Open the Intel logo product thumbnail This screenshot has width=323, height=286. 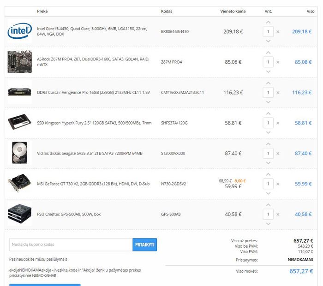20,31
